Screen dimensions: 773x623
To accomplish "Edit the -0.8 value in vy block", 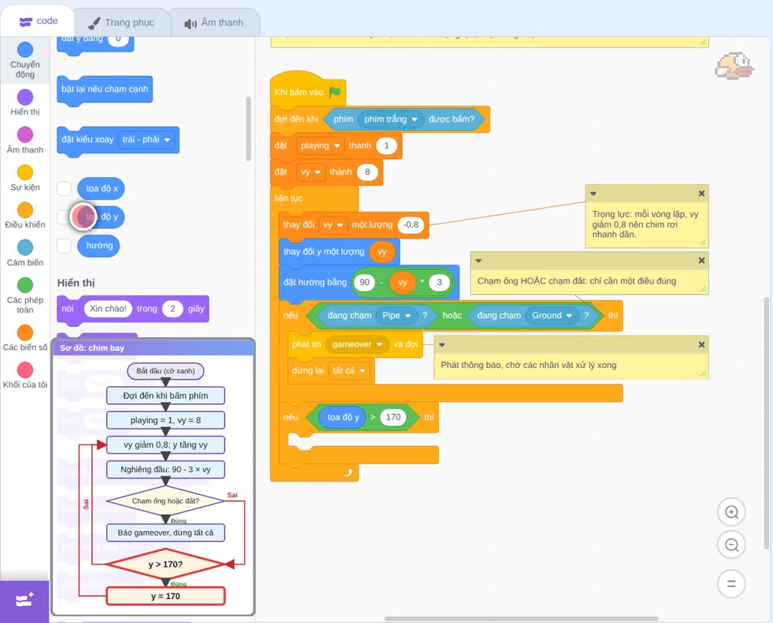I will 411,225.
